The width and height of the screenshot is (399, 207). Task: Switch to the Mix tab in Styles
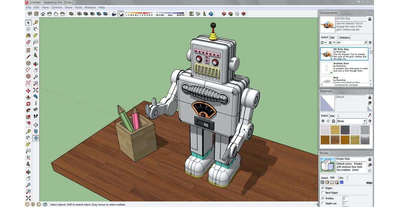click(x=341, y=178)
